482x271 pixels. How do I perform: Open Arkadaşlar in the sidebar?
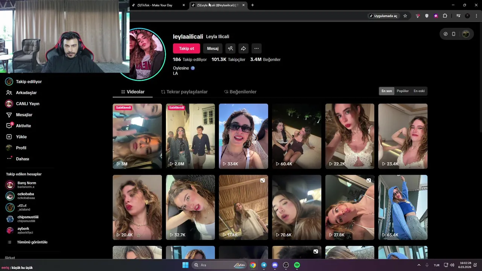21,93
